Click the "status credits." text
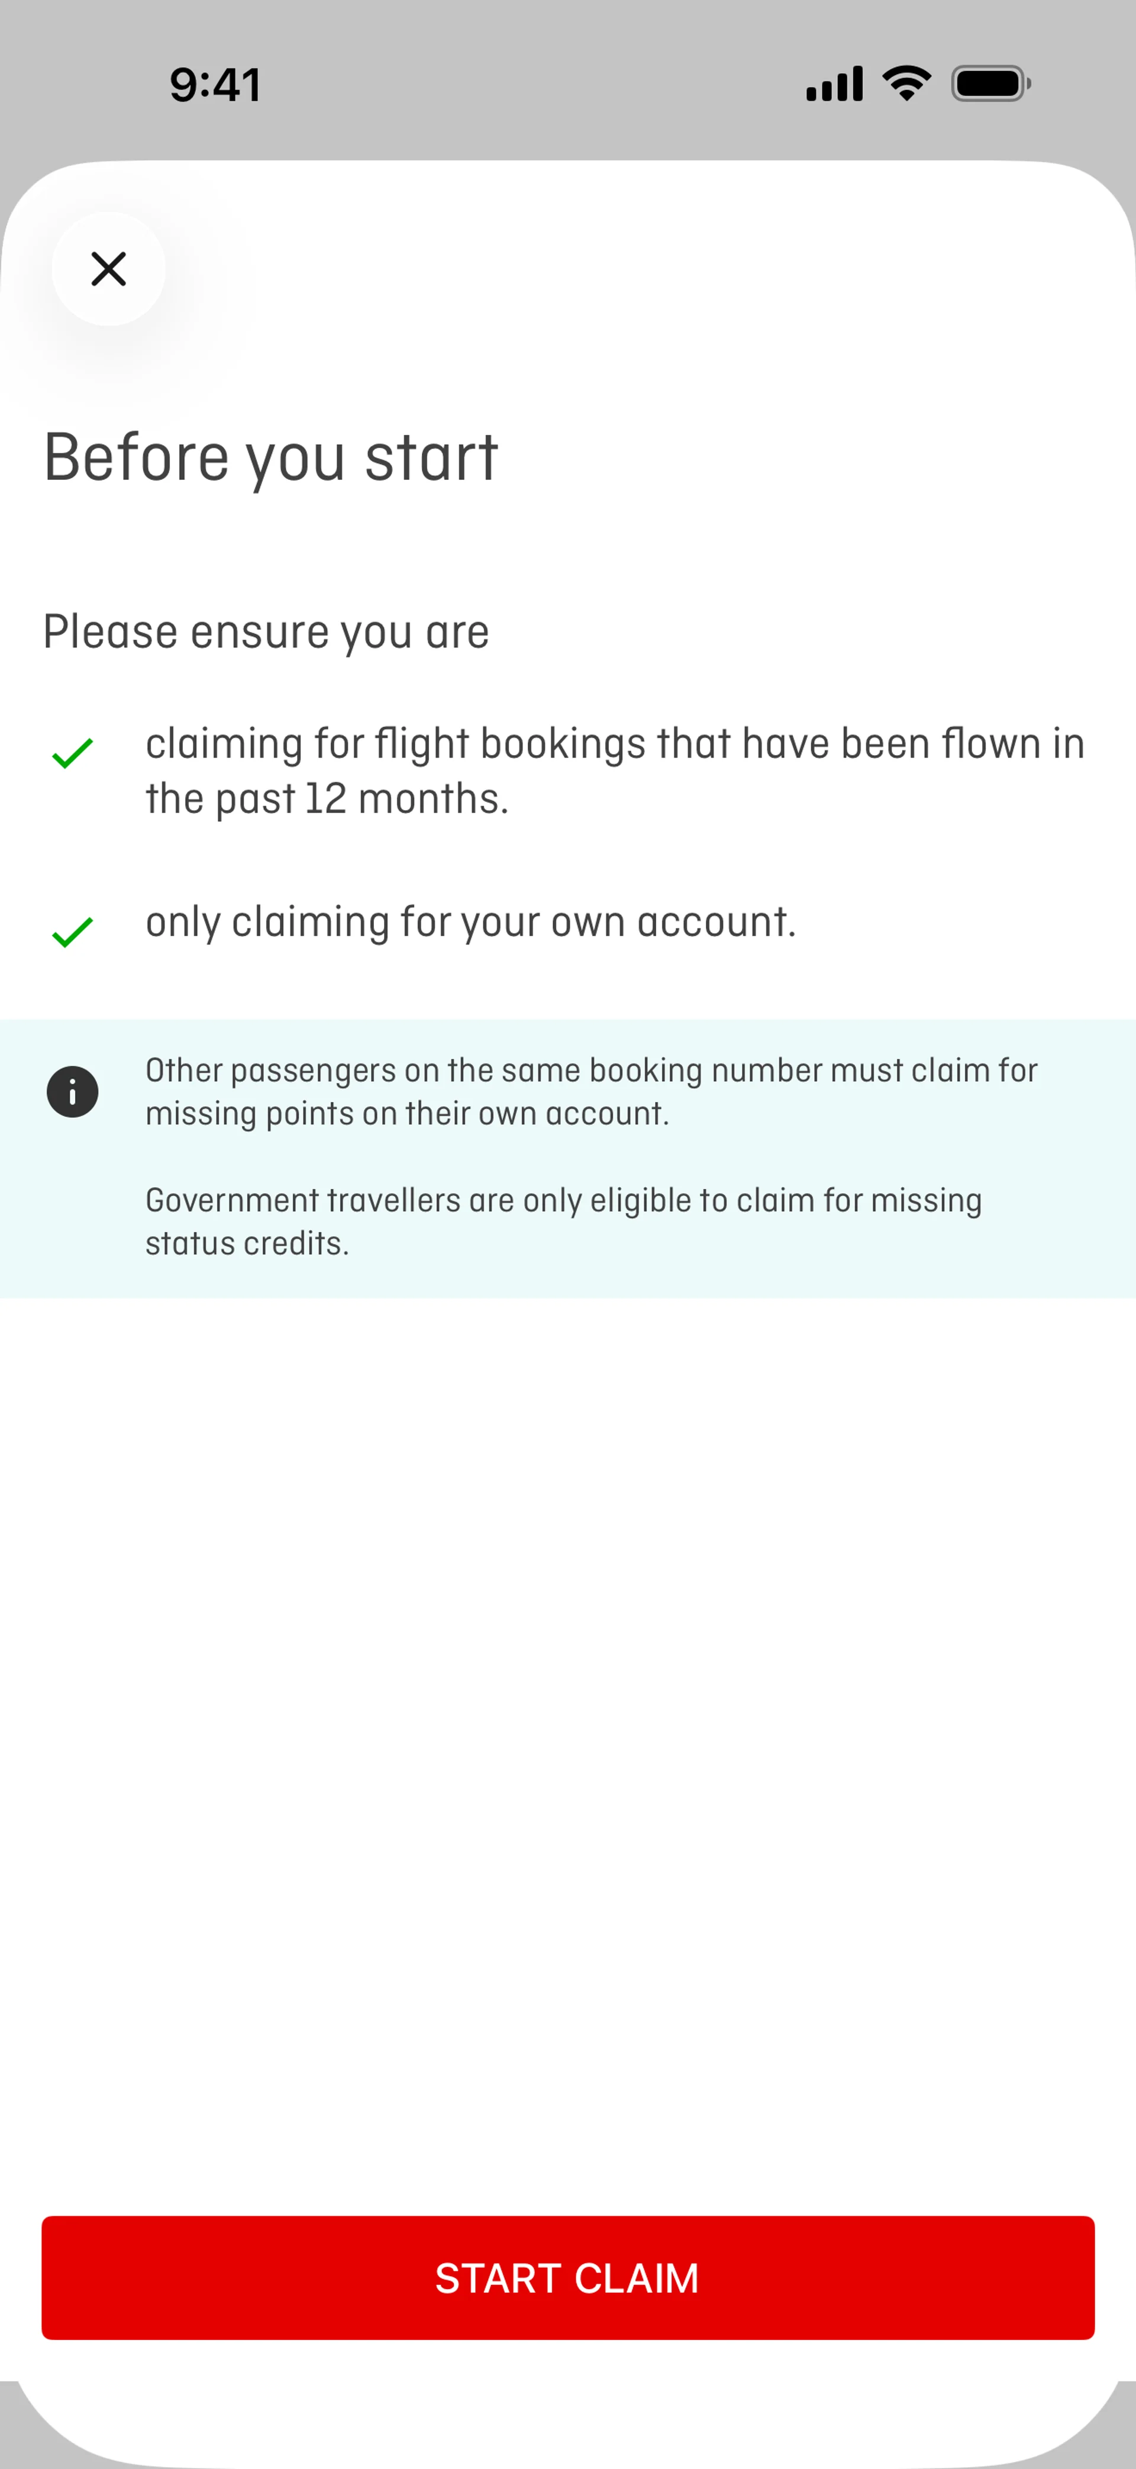 tap(247, 1244)
